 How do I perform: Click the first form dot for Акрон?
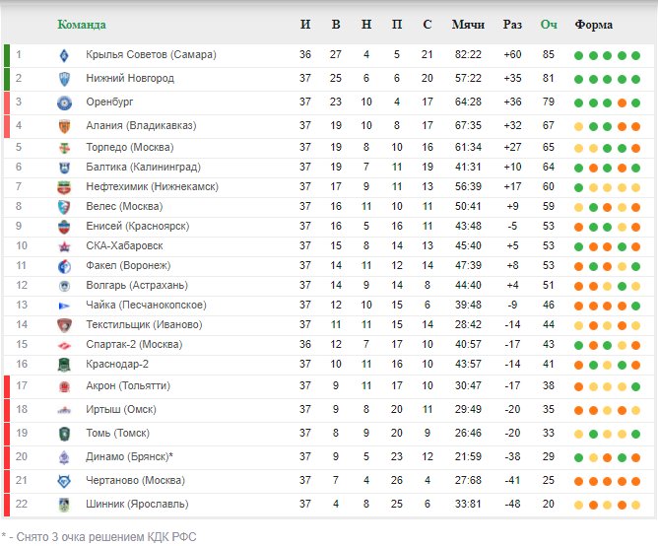[578, 386]
